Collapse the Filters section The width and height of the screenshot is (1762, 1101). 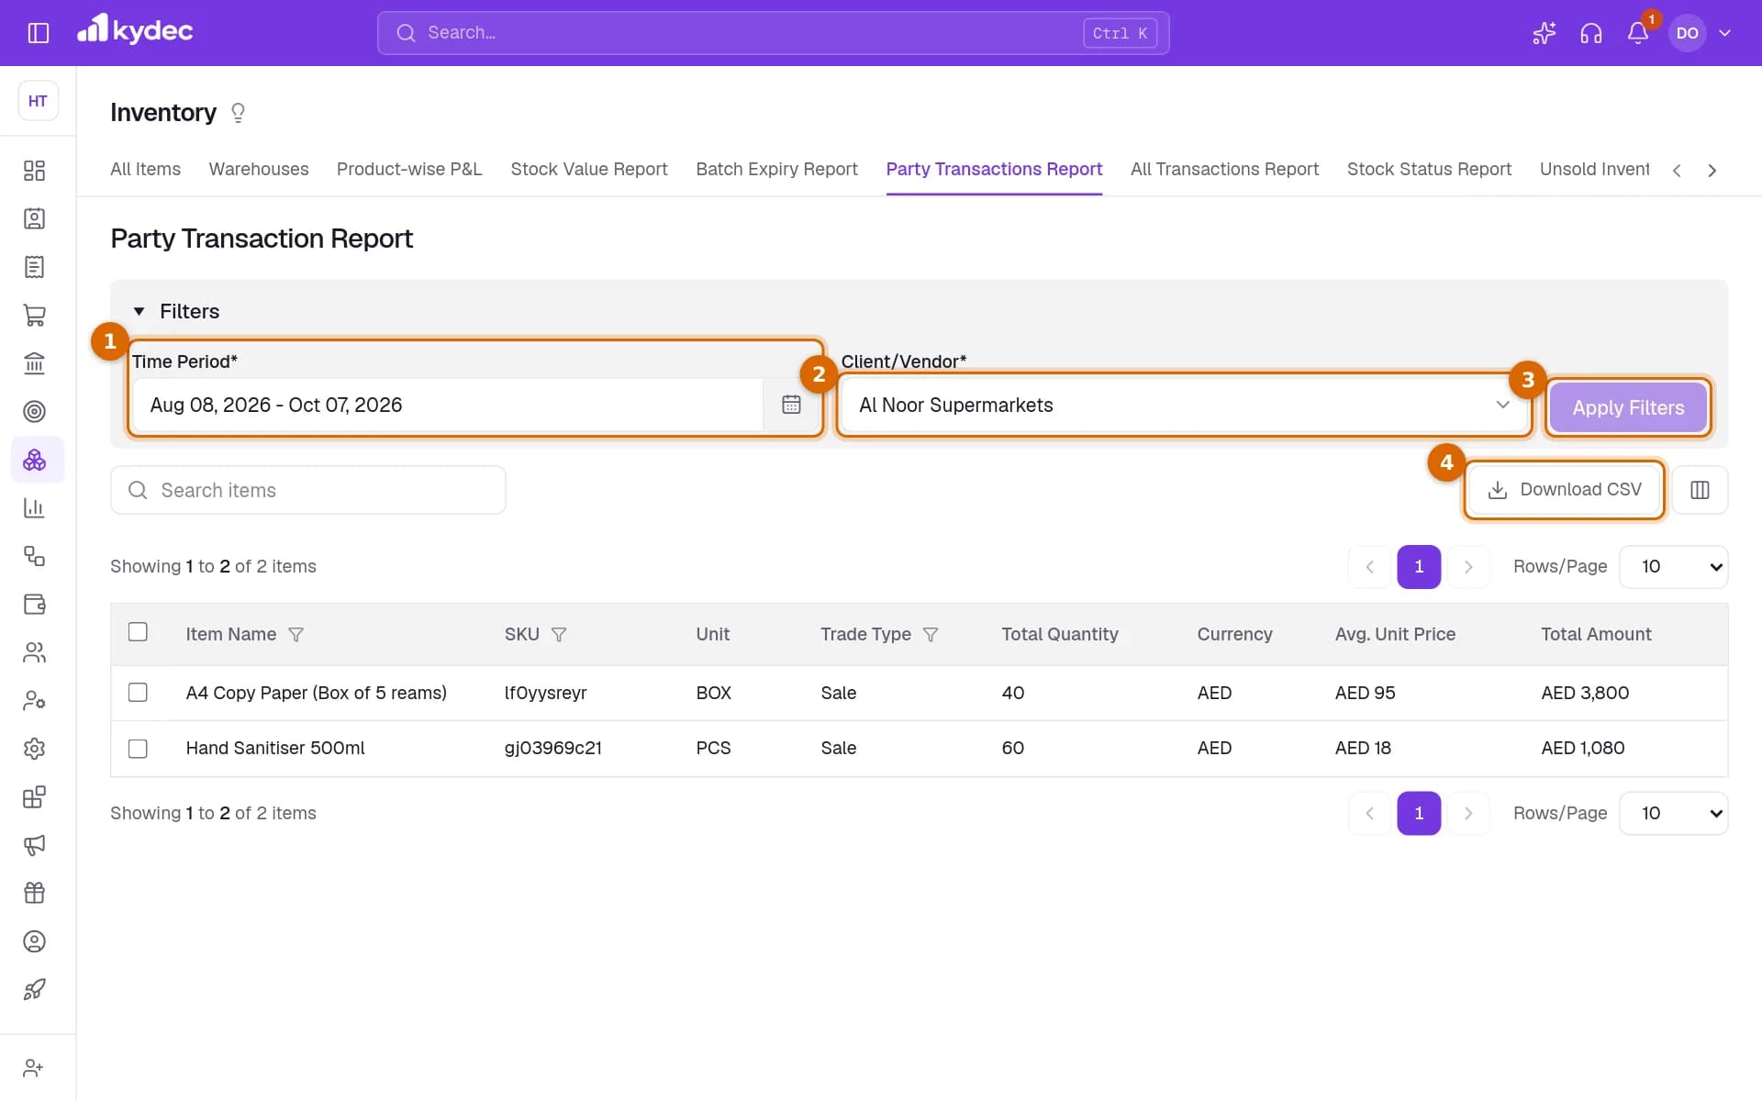[x=177, y=312]
